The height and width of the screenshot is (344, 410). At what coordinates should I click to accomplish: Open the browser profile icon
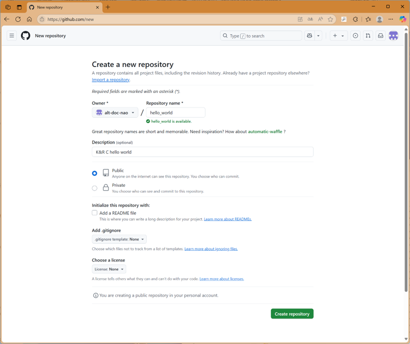pyautogui.click(x=379, y=19)
